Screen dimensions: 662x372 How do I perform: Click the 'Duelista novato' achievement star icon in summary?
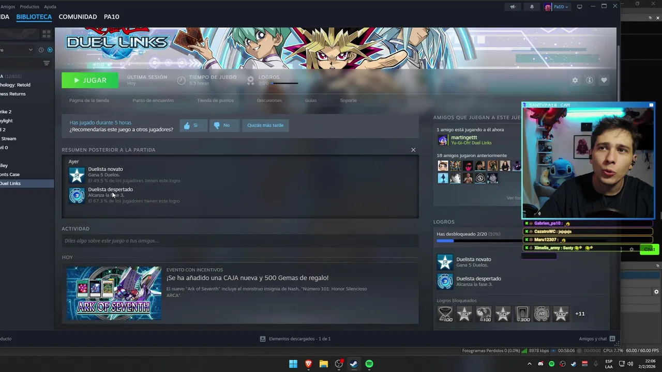(x=77, y=175)
